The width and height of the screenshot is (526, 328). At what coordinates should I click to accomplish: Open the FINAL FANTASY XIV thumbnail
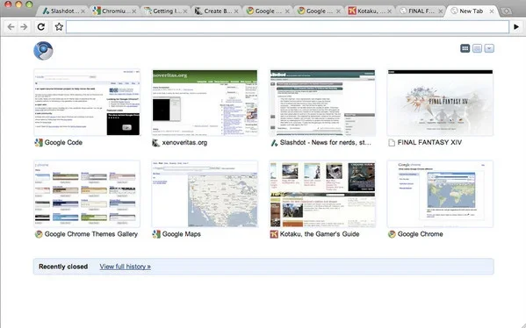[x=440, y=103]
